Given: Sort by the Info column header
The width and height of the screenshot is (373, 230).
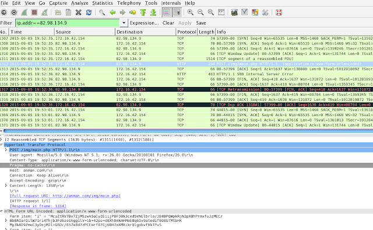Looking at the screenshot, I should pos(294,32).
